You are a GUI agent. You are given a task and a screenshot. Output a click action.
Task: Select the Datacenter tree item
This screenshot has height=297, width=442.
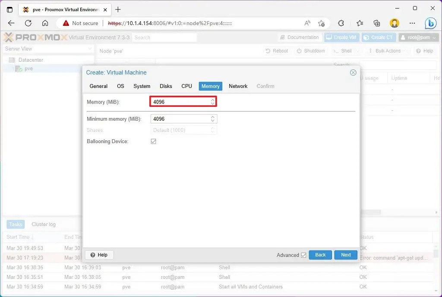tap(31, 59)
